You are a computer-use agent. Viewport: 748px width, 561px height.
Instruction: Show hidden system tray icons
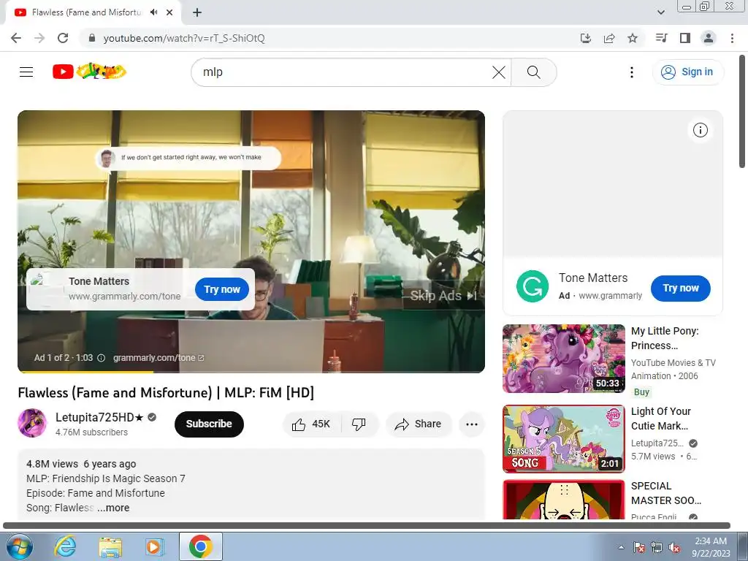pyautogui.click(x=621, y=547)
